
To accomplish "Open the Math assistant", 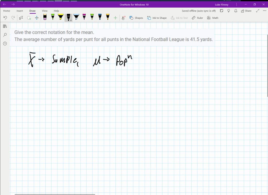I will 213,18.
